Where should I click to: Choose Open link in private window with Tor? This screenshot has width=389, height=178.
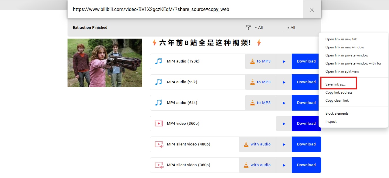(354, 63)
